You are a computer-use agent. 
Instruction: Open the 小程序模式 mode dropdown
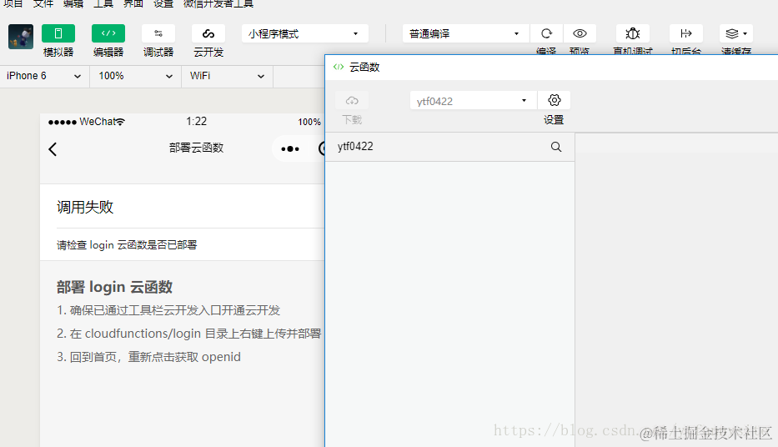[x=304, y=33]
